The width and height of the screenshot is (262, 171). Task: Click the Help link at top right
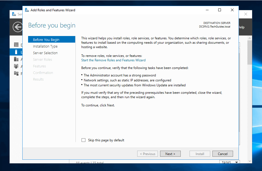[x=241, y=27]
